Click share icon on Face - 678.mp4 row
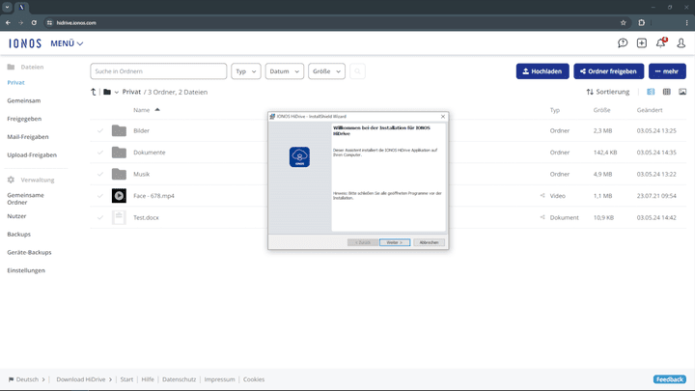Image resolution: width=695 pixels, height=391 pixels. pos(542,195)
